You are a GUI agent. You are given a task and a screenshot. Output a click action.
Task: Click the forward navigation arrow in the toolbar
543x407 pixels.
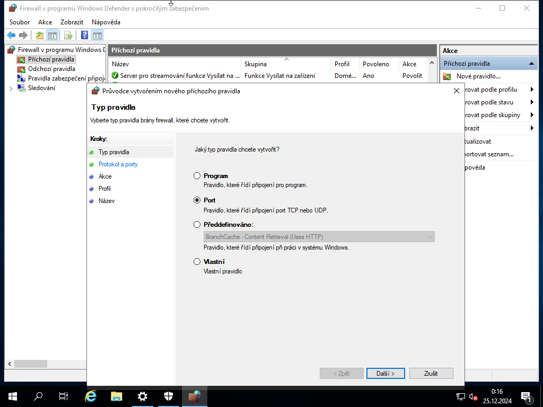point(22,35)
